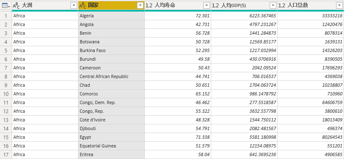The height and width of the screenshot is (159, 344).
Task: Click the 1.2 type icon of 人口总数
Action: [x=282, y=6]
